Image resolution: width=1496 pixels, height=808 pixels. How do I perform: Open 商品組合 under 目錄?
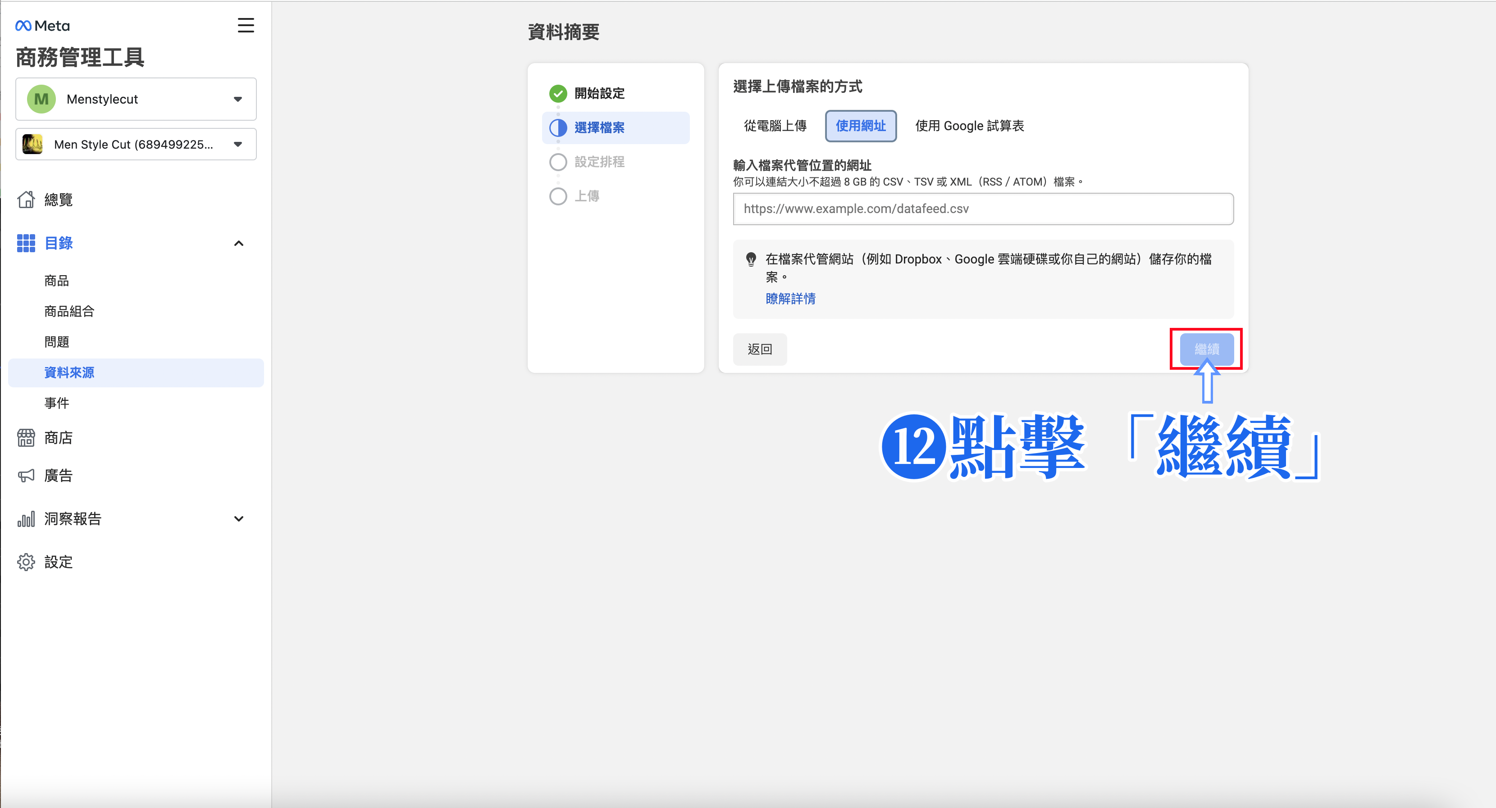(69, 311)
